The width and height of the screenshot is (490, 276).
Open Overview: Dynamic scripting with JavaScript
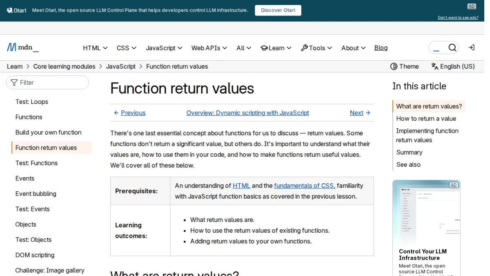pyautogui.click(x=248, y=113)
